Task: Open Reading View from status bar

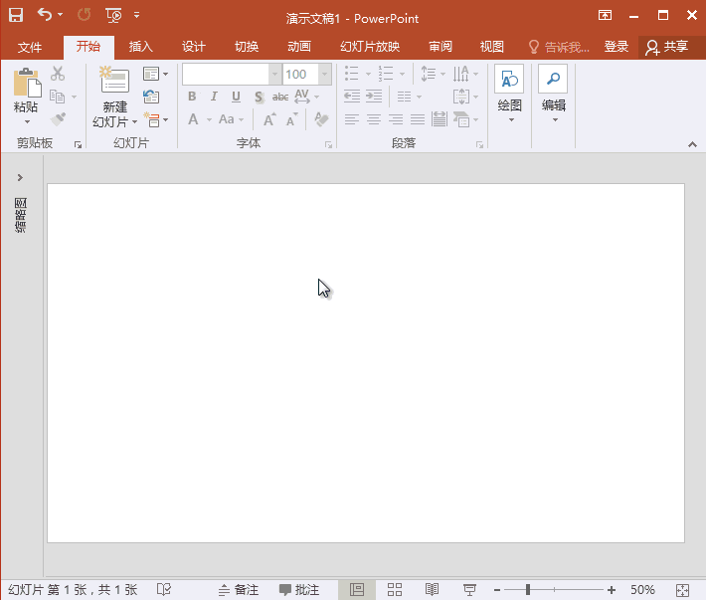Action: pos(432,590)
